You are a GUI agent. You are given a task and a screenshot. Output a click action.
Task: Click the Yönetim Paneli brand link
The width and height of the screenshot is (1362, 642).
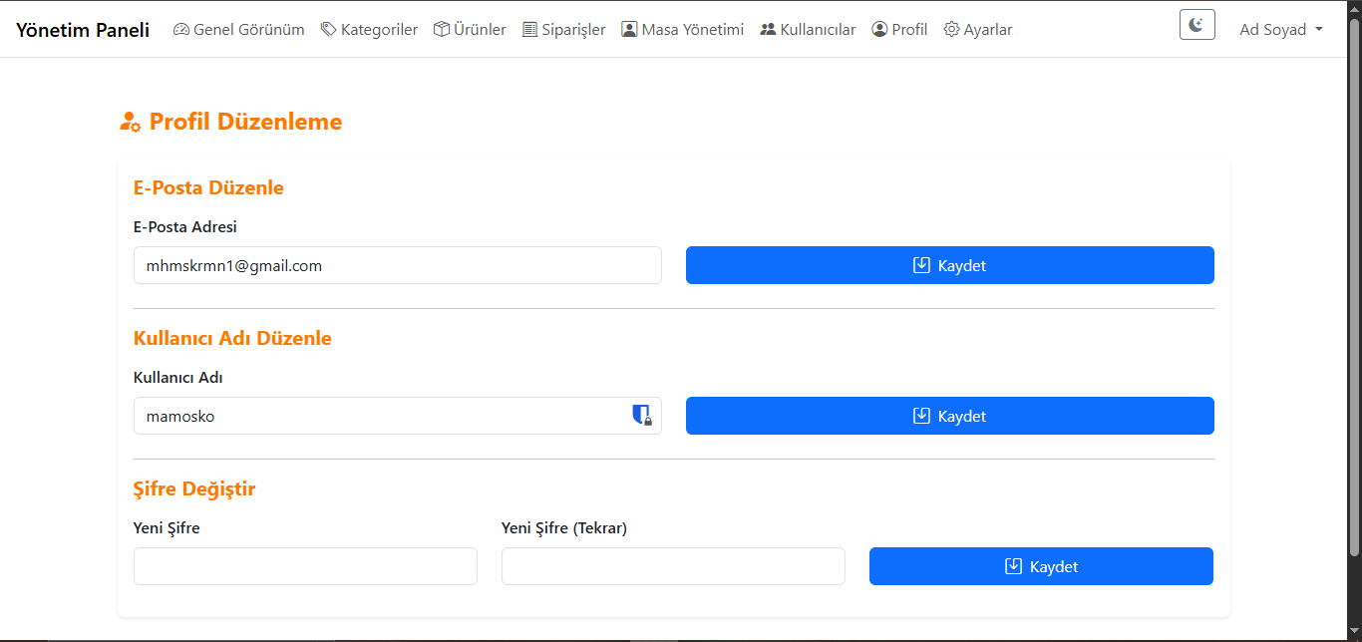83,30
